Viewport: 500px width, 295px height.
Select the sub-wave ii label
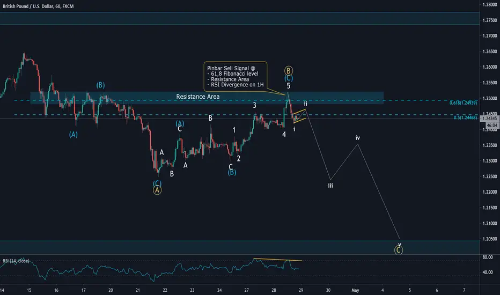[305, 104]
